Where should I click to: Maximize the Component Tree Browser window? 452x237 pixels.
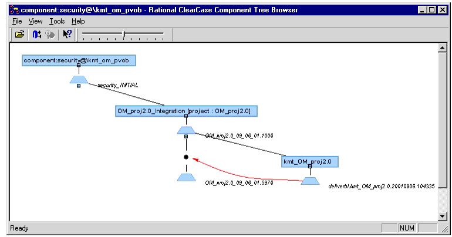432,10
